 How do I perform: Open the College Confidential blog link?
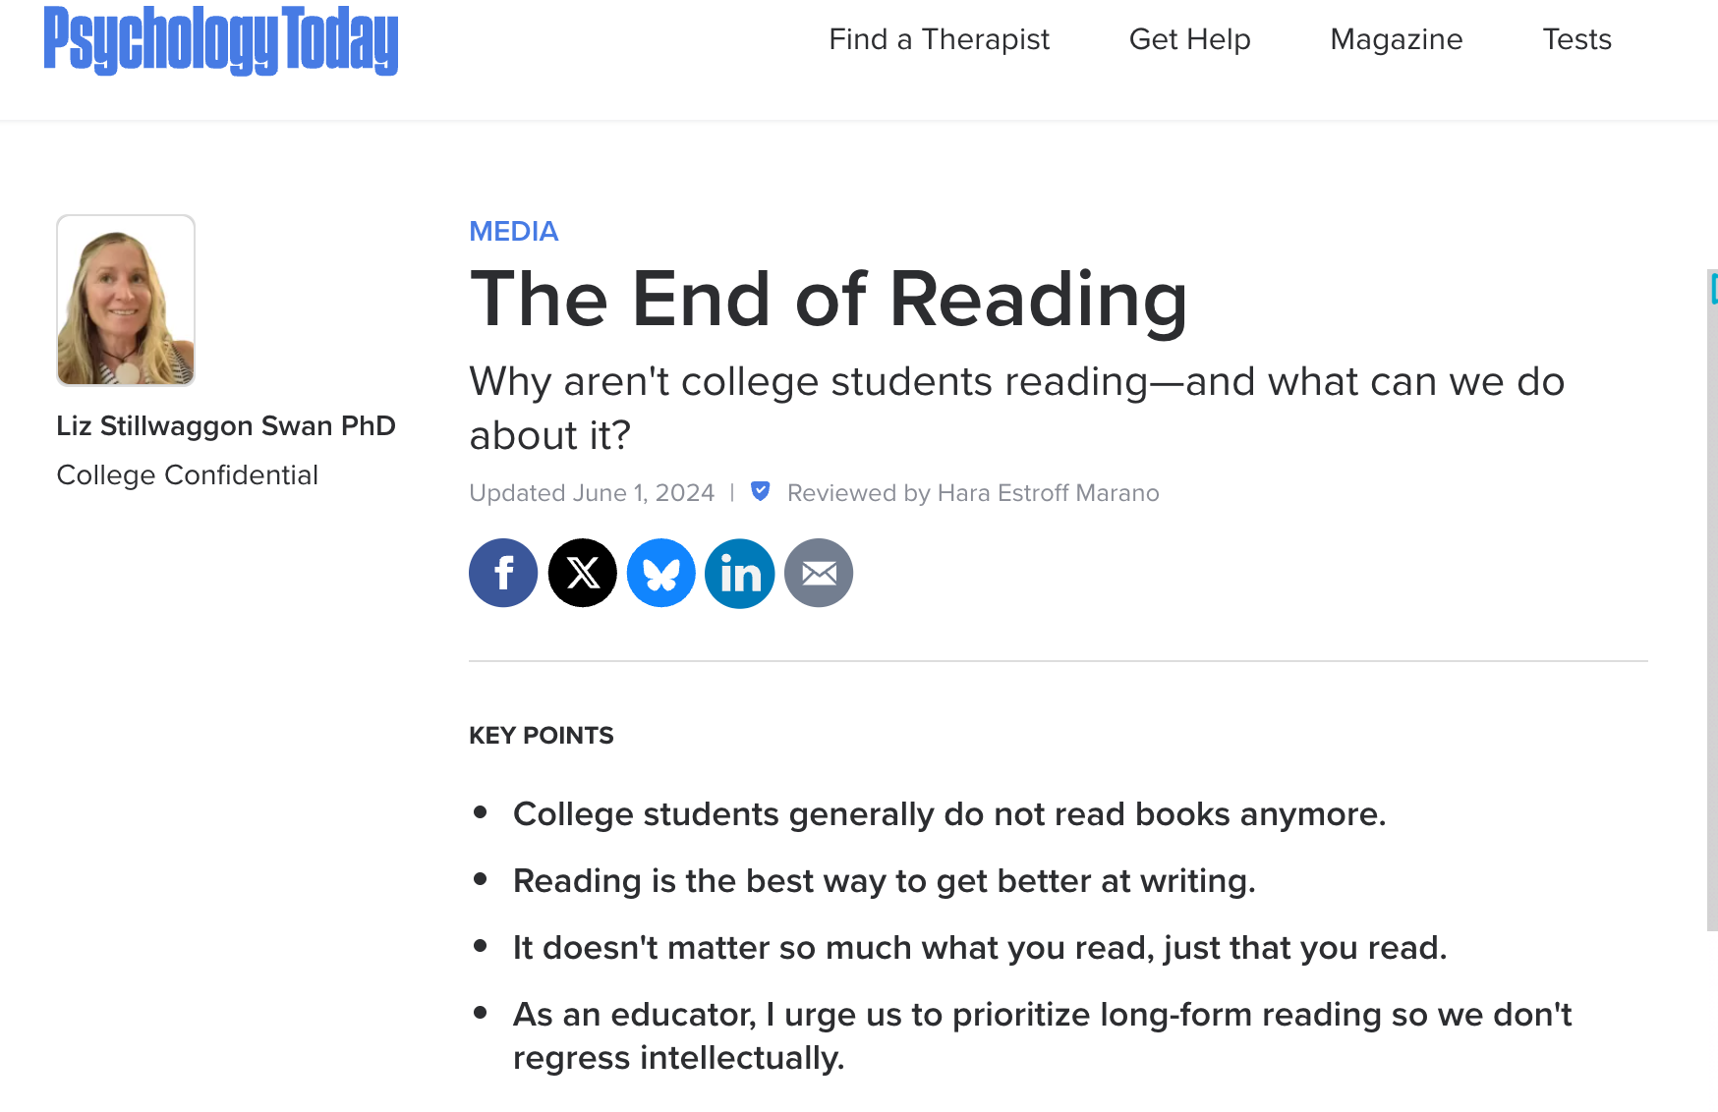pos(187,474)
